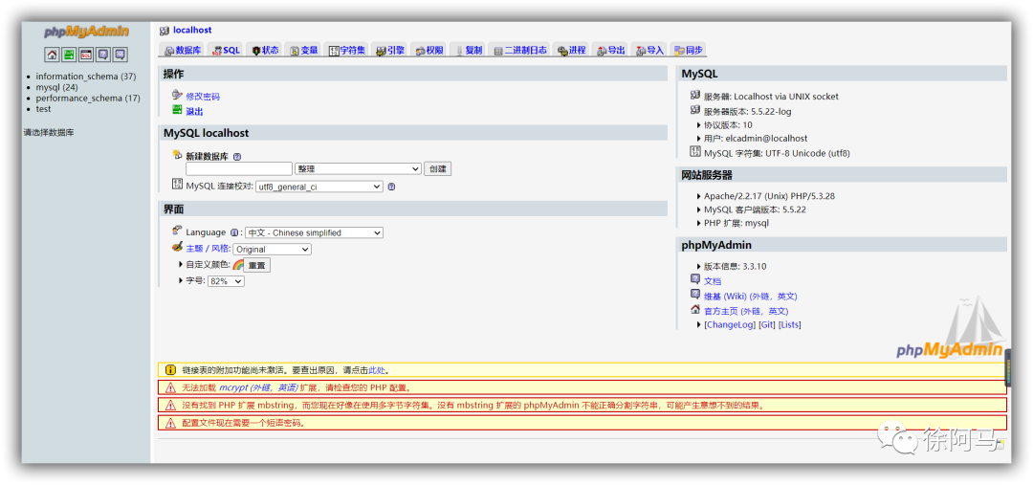Viewport: 1033px width, 485px height.
Task: Click info icon next to Language label
Action: point(234,232)
